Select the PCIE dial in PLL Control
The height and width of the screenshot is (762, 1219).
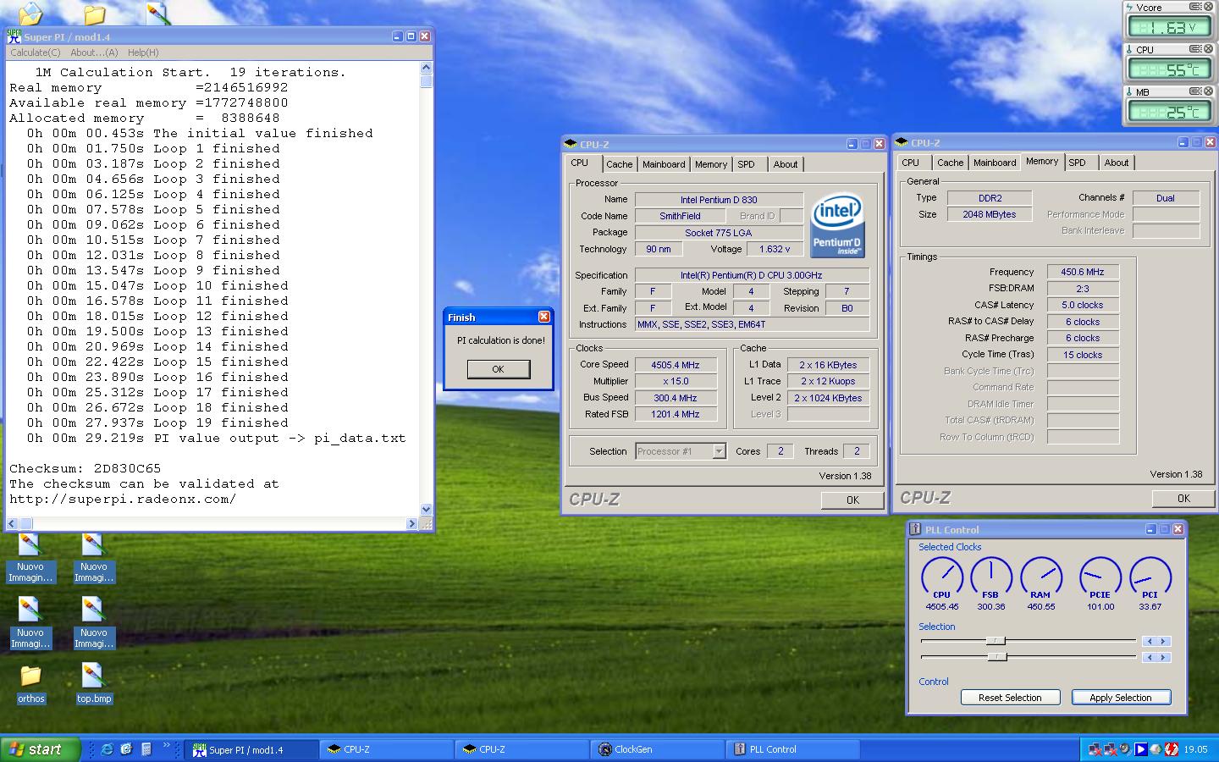click(x=1100, y=577)
